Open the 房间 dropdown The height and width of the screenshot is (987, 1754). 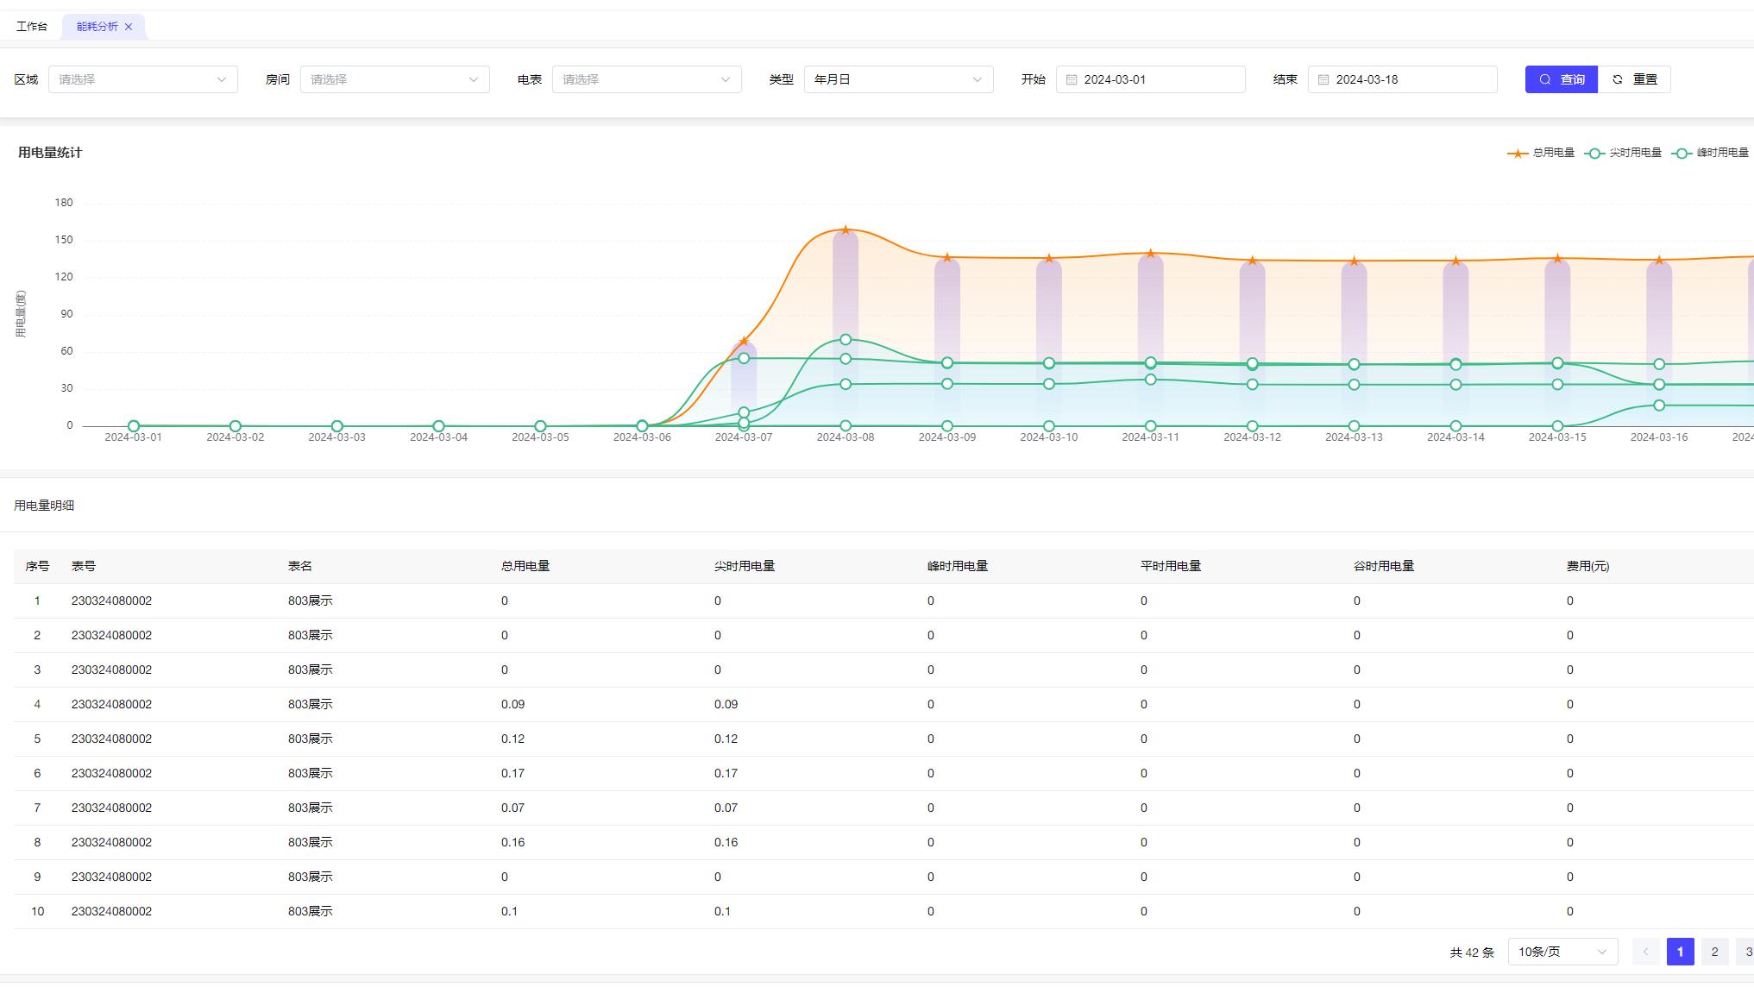(x=395, y=79)
